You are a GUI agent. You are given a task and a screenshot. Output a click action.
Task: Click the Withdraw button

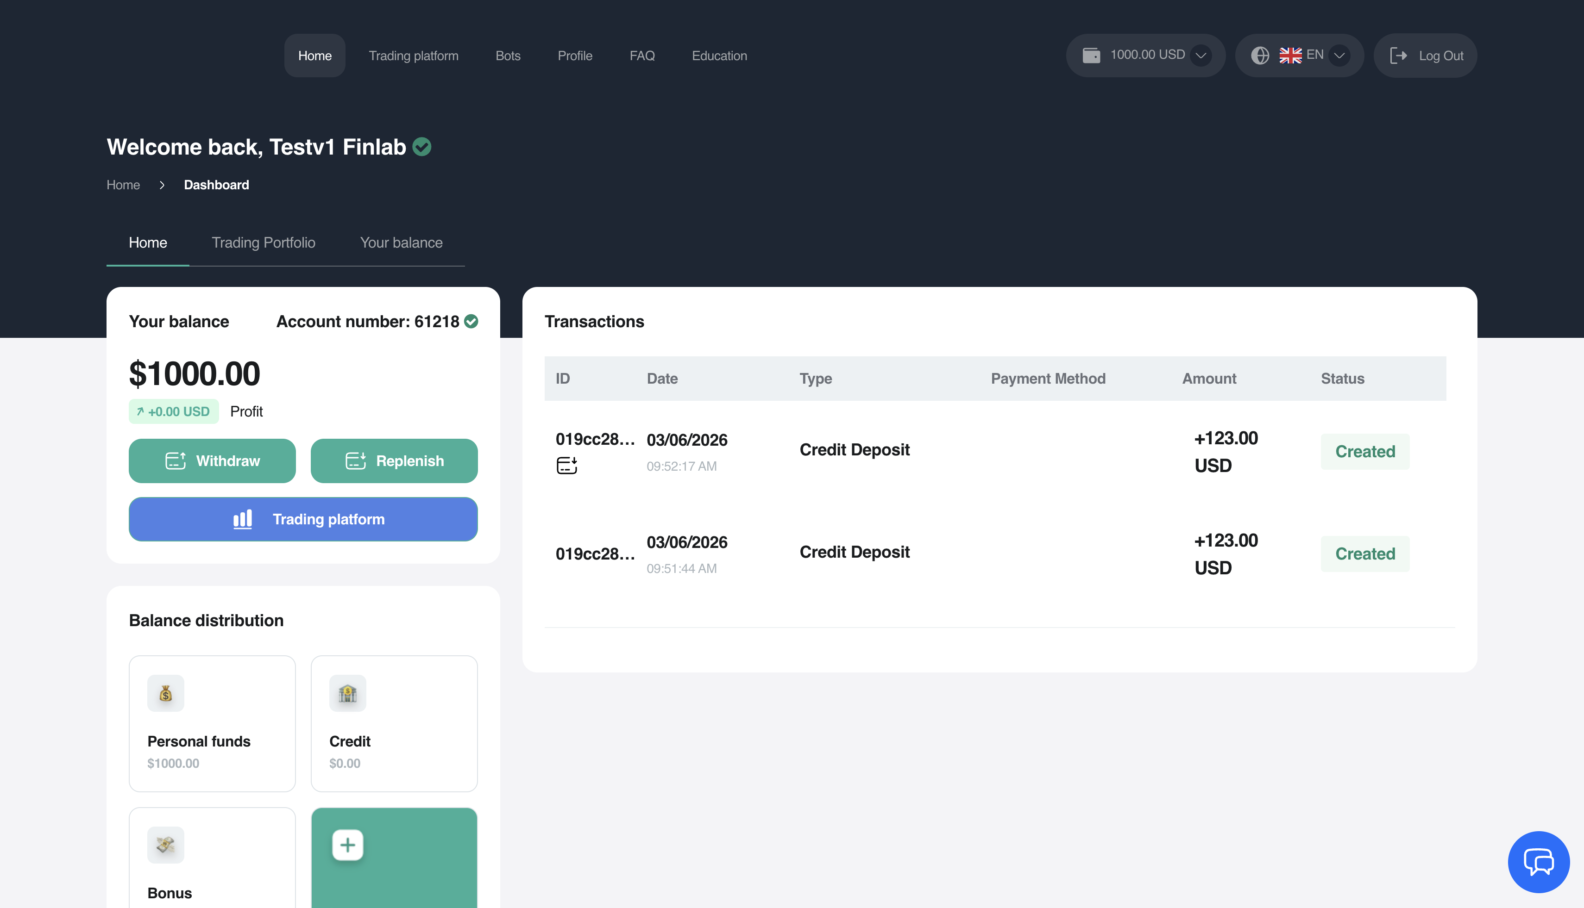(212, 461)
